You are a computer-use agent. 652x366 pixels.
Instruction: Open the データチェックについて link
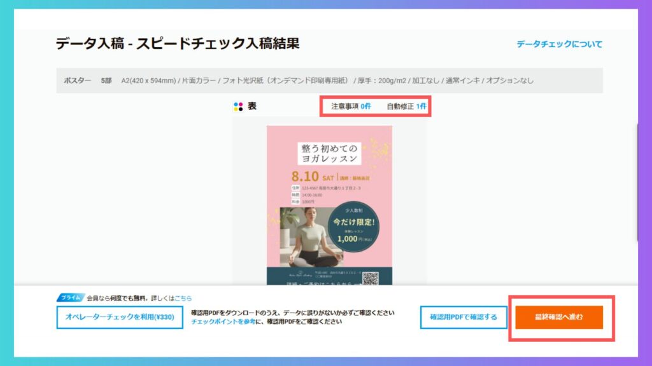559,44
